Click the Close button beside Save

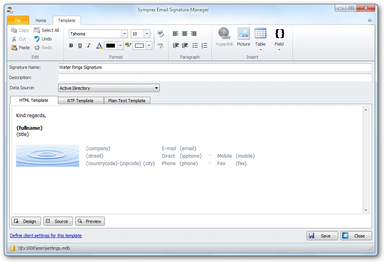pyautogui.click(x=356, y=236)
